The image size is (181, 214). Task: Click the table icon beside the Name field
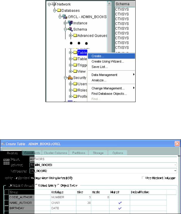(x=6, y=162)
